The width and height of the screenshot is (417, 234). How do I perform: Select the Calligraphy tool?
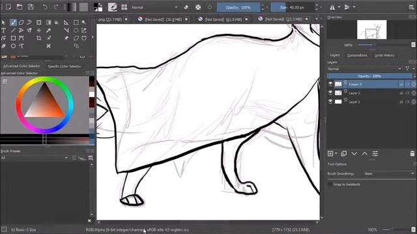pyautogui.click(x=3, y=46)
